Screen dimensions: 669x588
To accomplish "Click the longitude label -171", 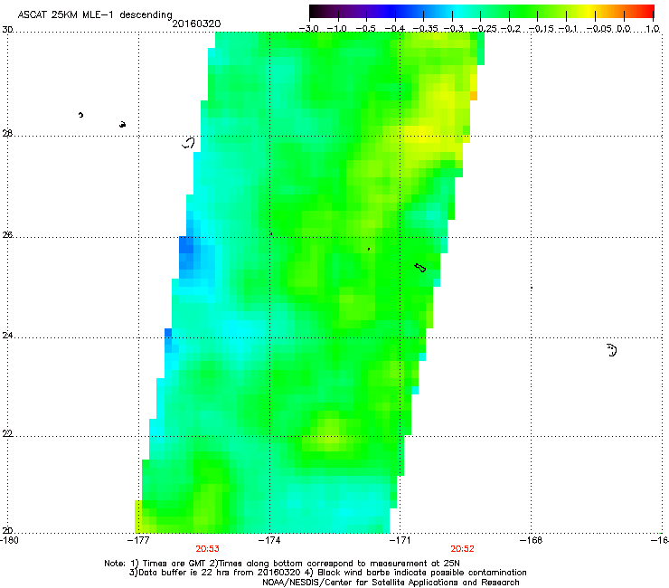I will click(x=400, y=540).
